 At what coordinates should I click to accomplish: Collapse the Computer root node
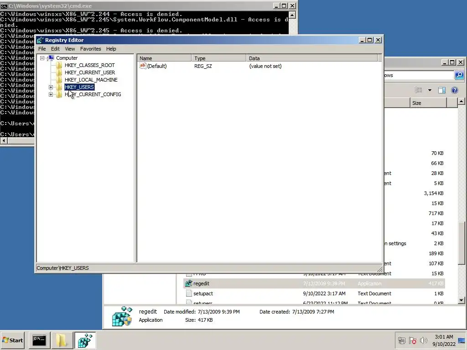click(42, 58)
